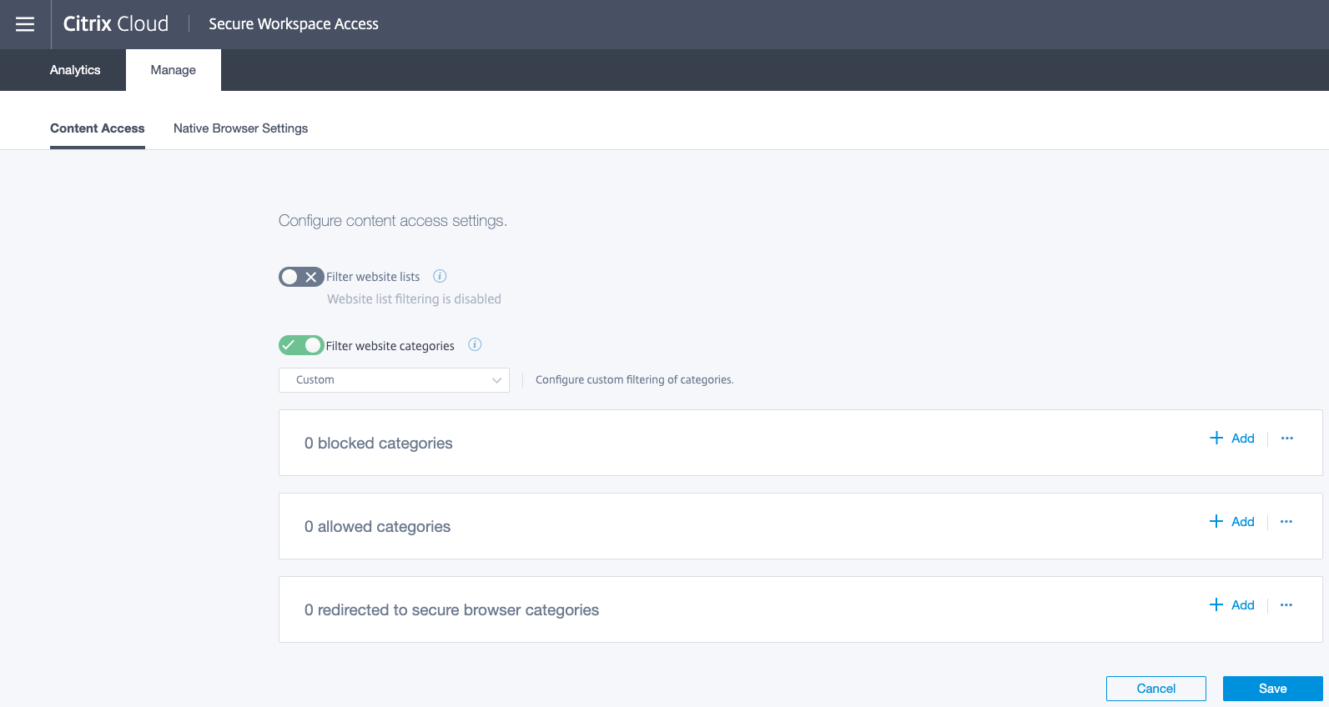Open Native Browser Settings tab
Screen dimensions: 1329x707
tap(240, 128)
